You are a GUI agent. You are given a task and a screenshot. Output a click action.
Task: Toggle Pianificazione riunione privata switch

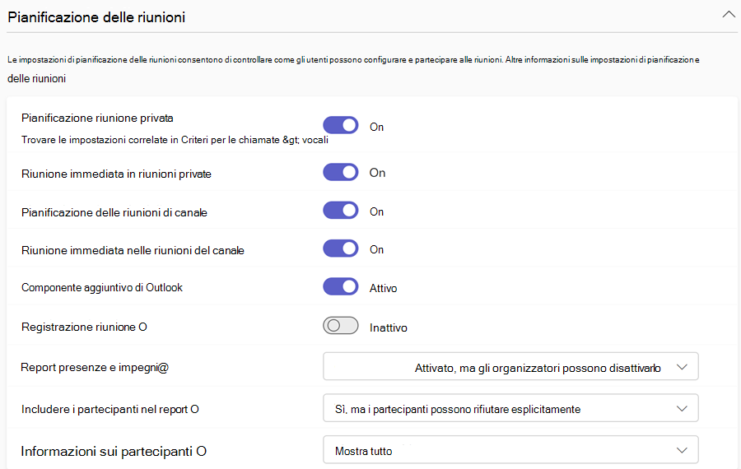[x=341, y=125]
